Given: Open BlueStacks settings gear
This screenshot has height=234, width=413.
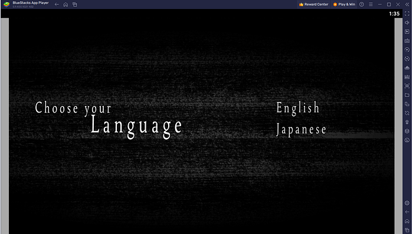Looking at the screenshot, I should click(x=407, y=203).
